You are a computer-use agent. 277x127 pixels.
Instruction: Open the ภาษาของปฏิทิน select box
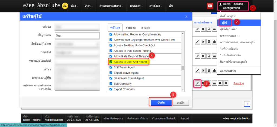point(77,78)
